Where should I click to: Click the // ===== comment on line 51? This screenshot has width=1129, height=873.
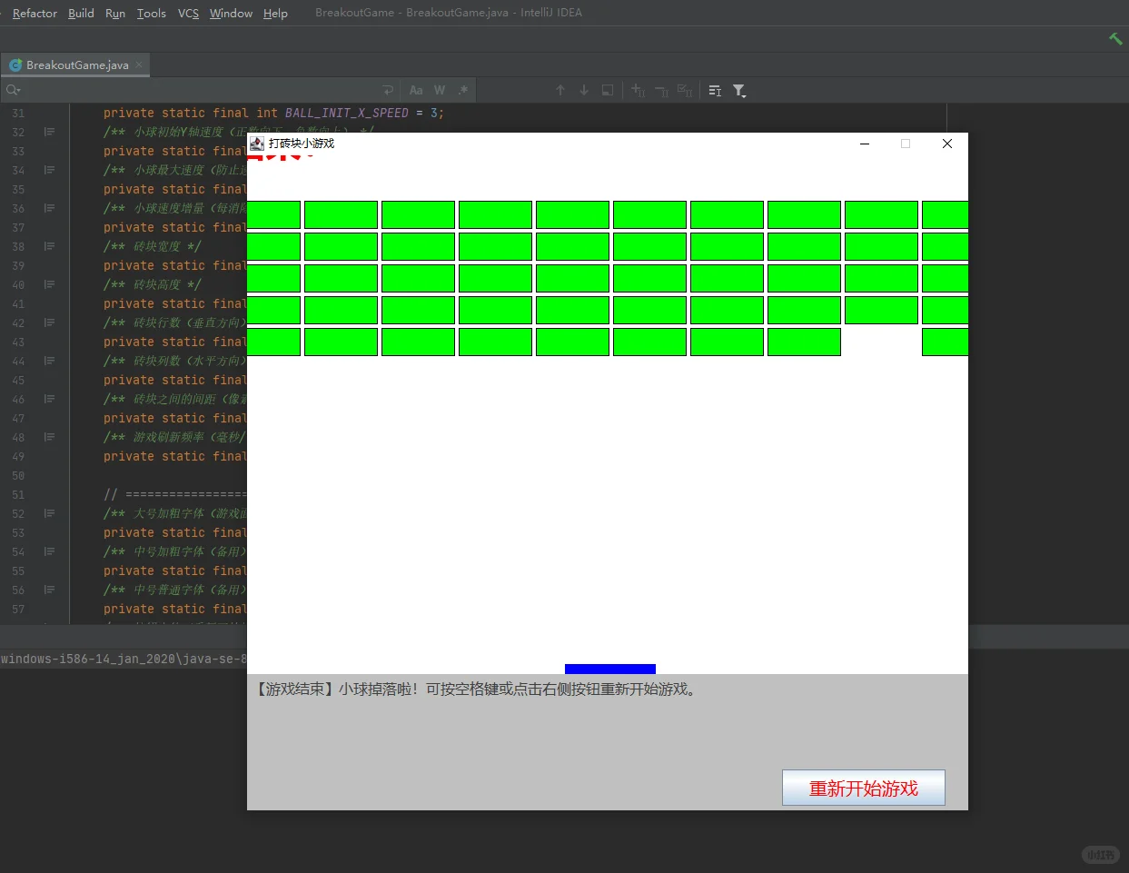pos(175,494)
